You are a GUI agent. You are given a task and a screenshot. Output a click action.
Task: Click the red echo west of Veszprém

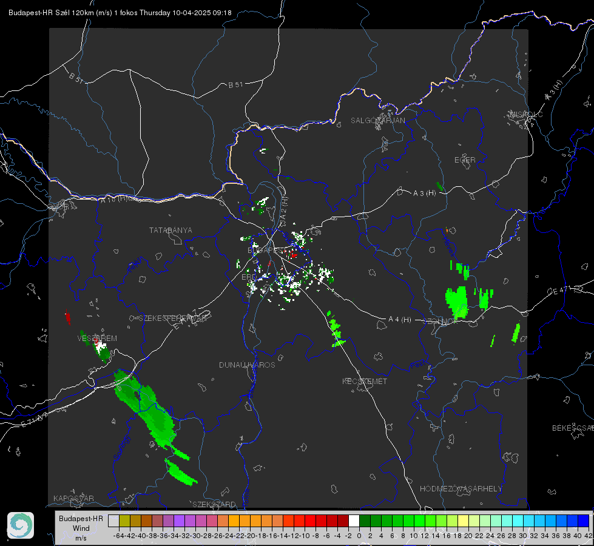pos(68,317)
